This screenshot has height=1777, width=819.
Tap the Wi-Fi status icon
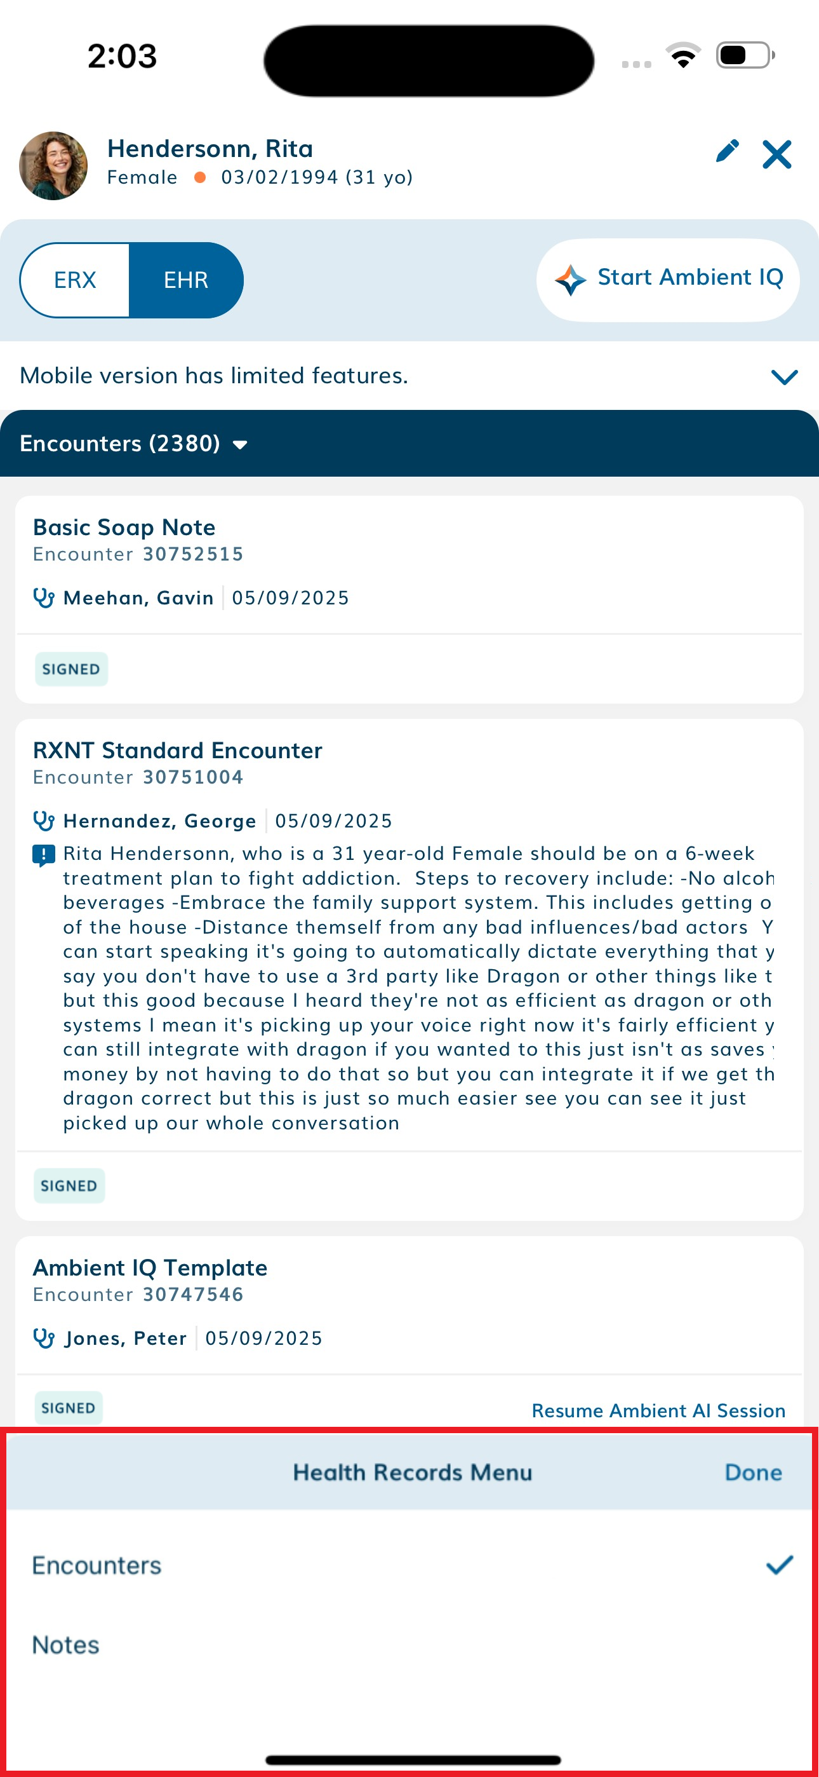682,55
